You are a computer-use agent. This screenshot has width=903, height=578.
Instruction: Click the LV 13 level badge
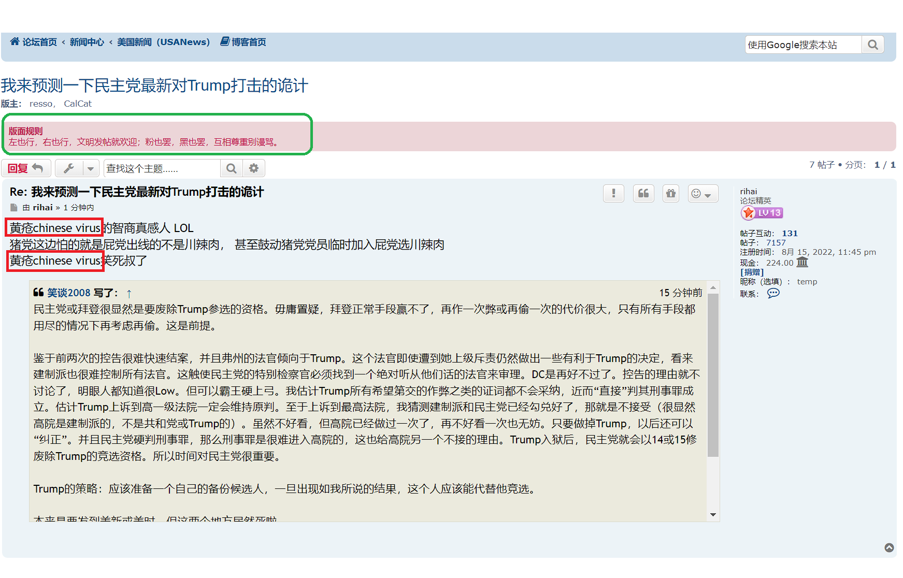click(x=762, y=213)
